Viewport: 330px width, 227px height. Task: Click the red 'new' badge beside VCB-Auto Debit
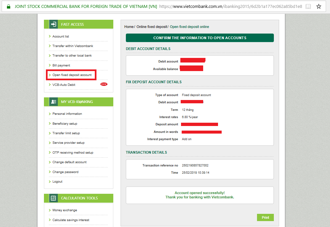[x=104, y=84]
